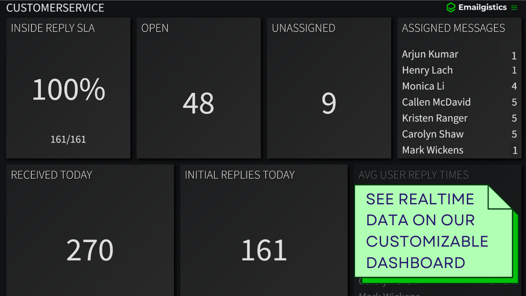Open the green hamburger menu
This screenshot has height=296, width=526.
point(514,7)
